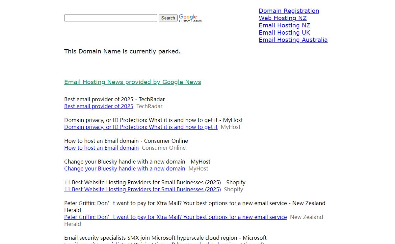Open '11 Best Website Hosting Providers' link
Viewport: 395px width, 244px height.
pos(143,189)
